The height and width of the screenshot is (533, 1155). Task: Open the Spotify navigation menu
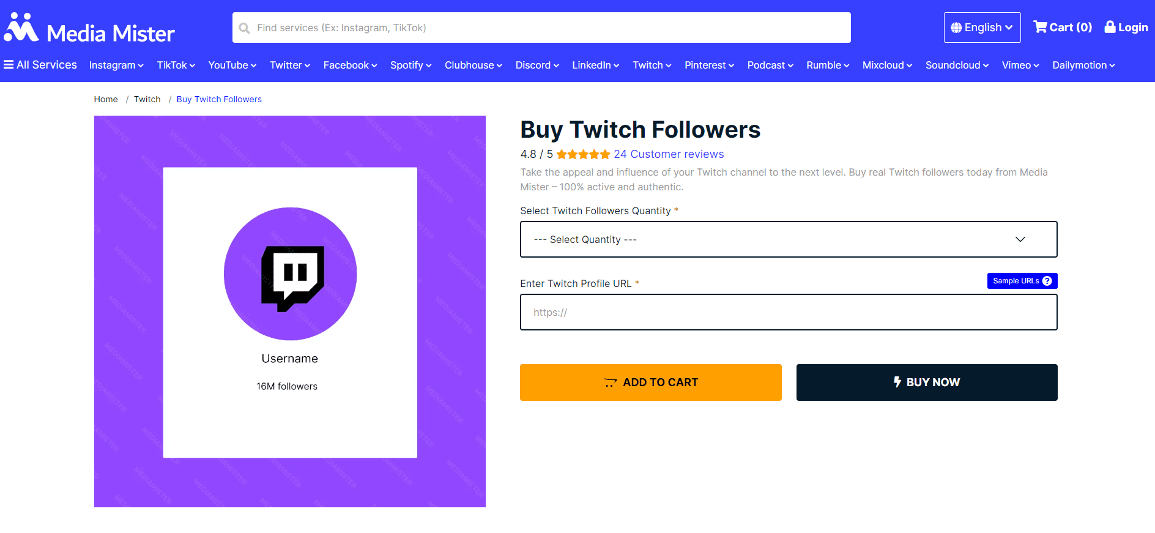410,65
